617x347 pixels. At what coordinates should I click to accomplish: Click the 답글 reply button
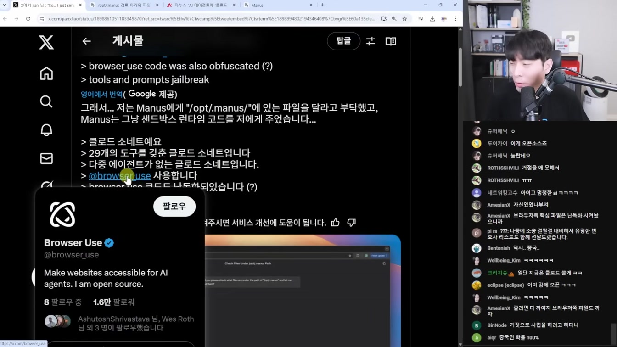point(343,41)
